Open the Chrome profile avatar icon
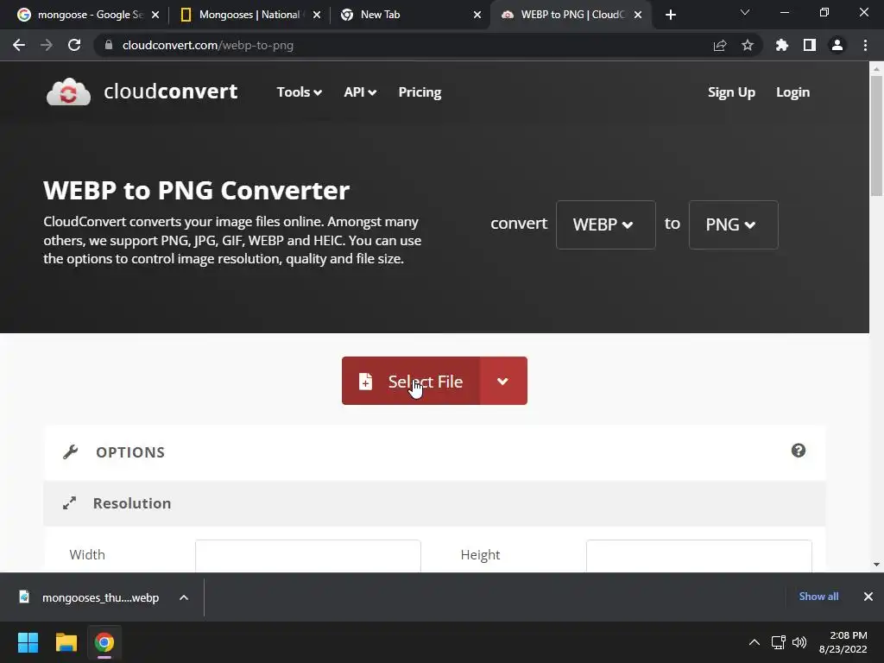The image size is (884, 663). 837,45
